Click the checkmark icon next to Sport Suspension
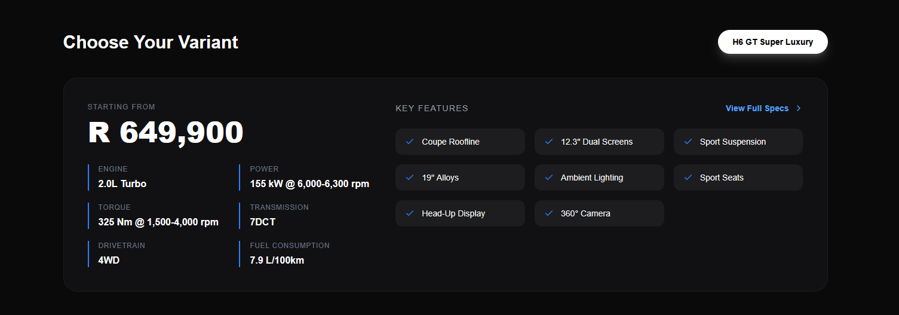This screenshot has height=315, width=899. click(x=688, y=142)
